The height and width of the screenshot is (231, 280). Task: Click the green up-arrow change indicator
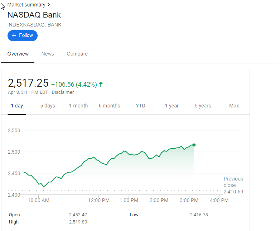(x=101, y=84)
